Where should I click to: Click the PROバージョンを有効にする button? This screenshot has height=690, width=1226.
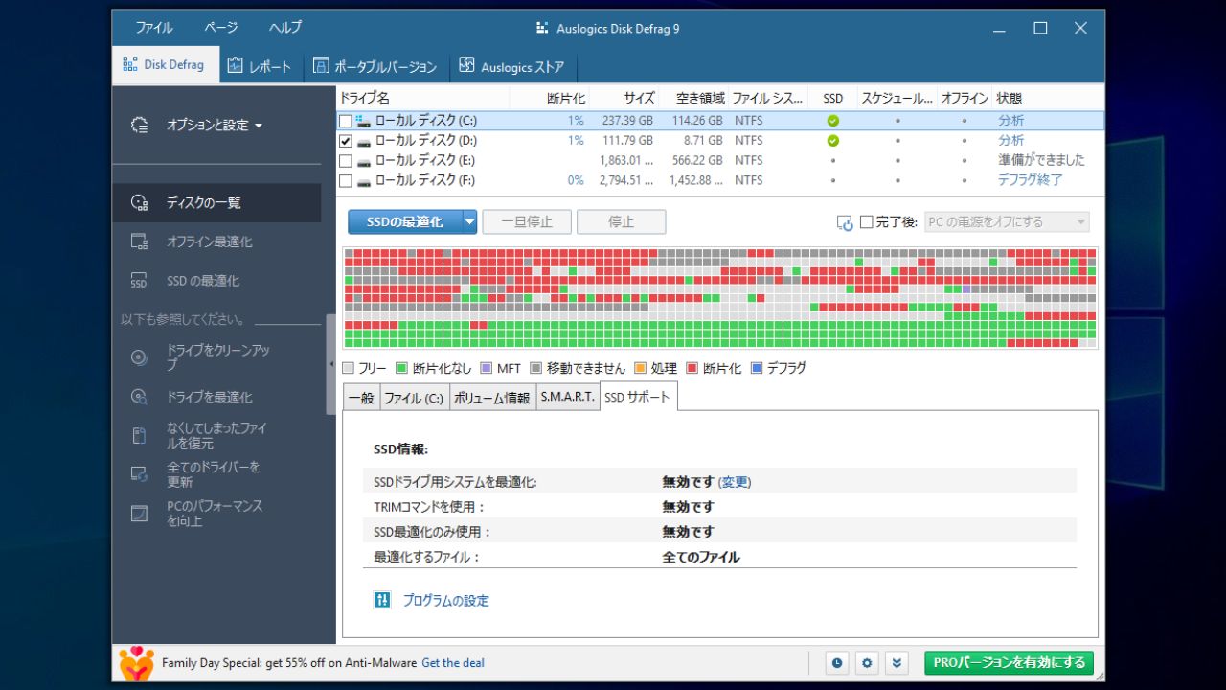[1009, 662]
